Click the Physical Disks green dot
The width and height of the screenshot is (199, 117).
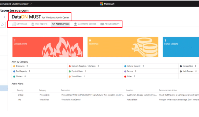click(70, 71)
